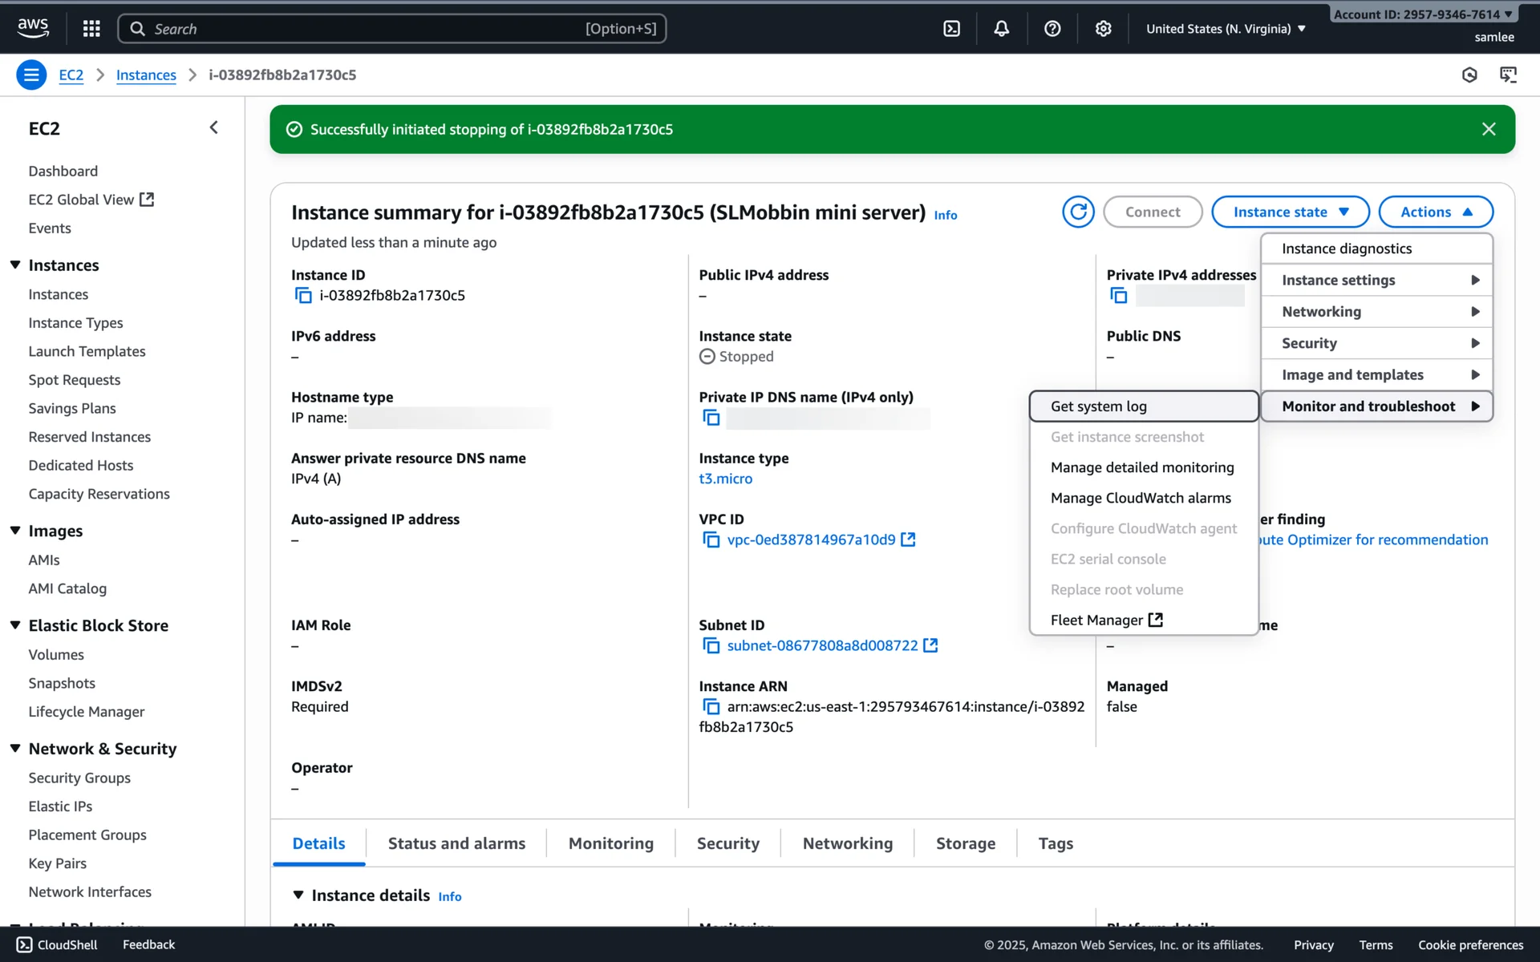
Task: Toggle the hamburger navigation menu button
Action: click(x=31, y=75)
